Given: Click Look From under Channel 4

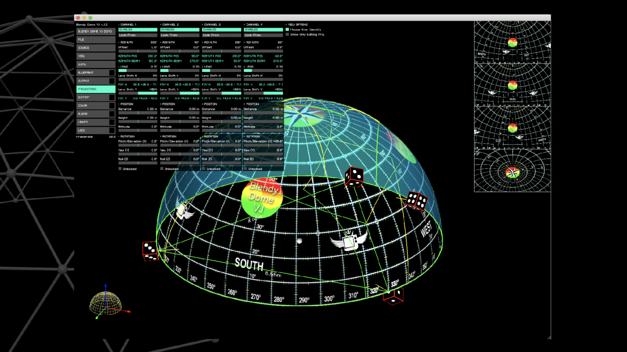Looking at the screenshot, I should pos(263,35).
